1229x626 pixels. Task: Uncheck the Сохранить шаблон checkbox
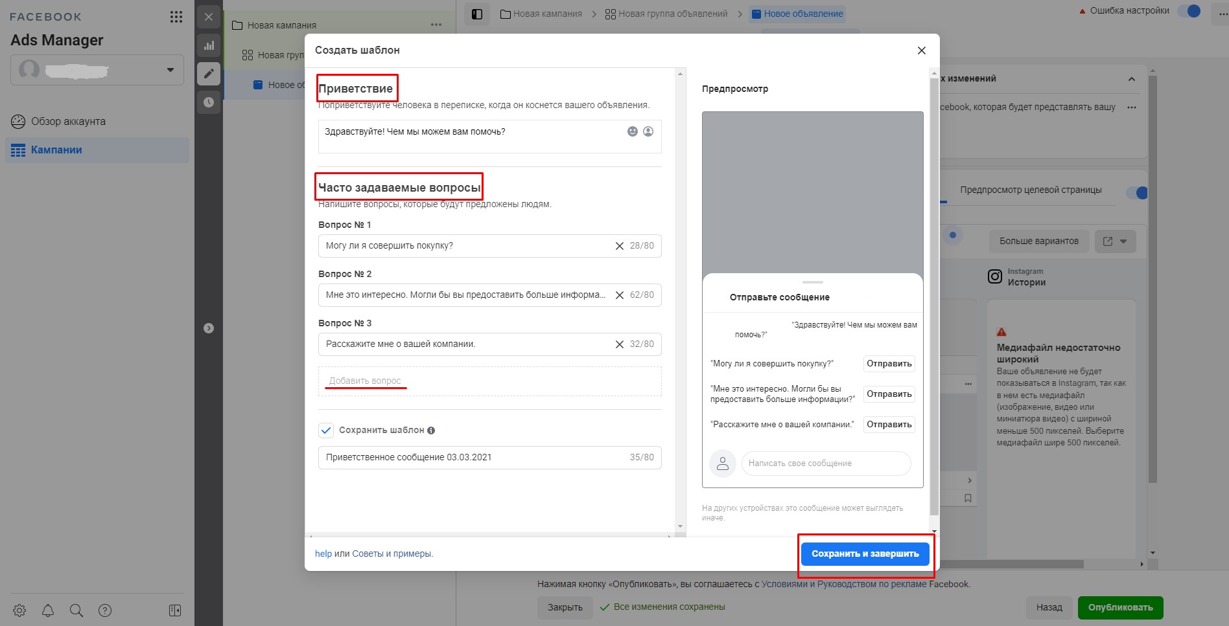(326, 430)
